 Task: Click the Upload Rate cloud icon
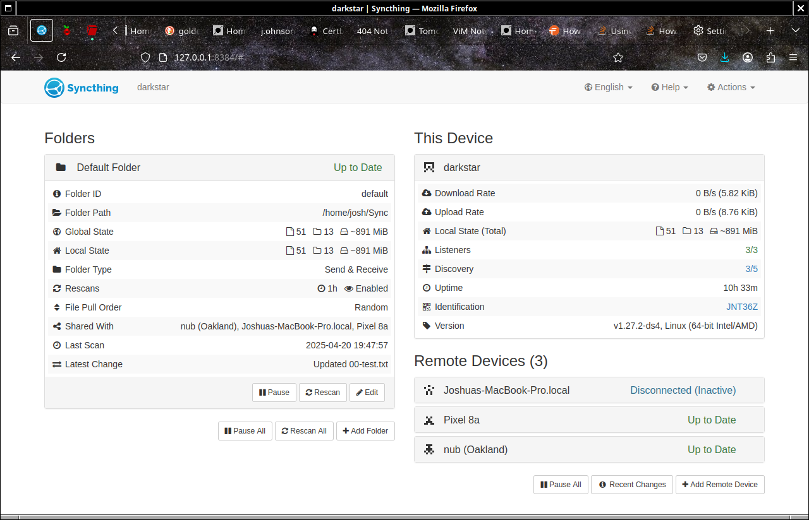click(x=427, y=212)
